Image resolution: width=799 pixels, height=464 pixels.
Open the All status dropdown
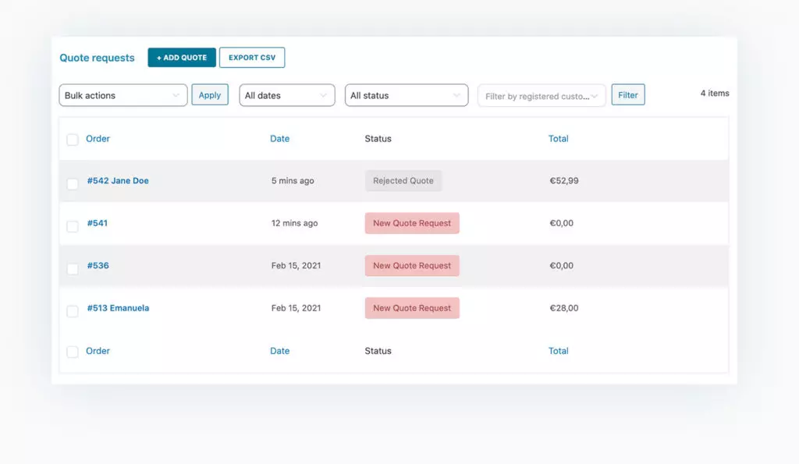click(x=406, y=95)
